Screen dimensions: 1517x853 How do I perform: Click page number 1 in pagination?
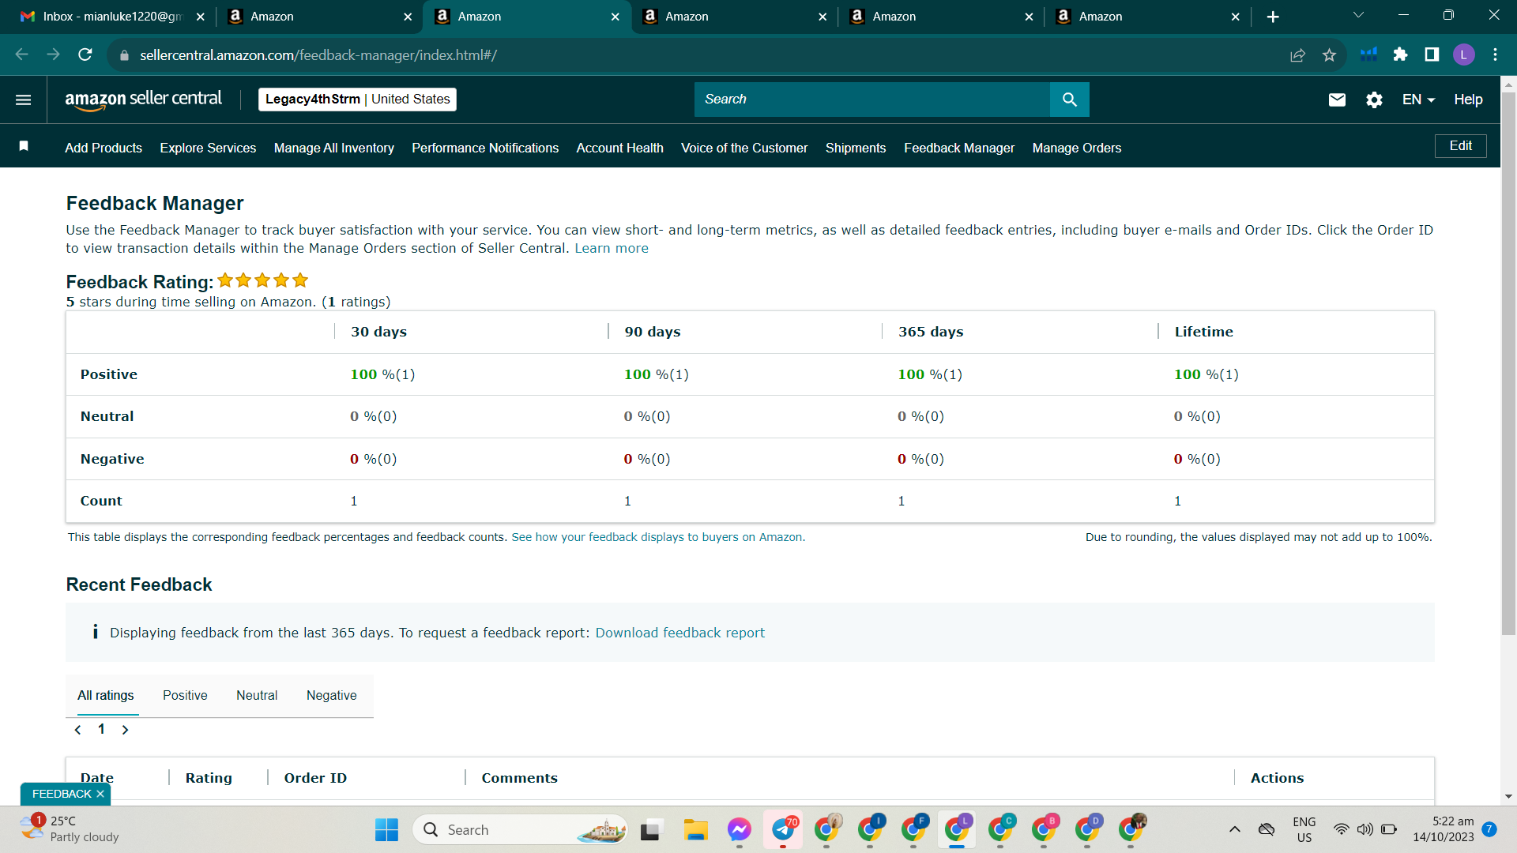101,729
